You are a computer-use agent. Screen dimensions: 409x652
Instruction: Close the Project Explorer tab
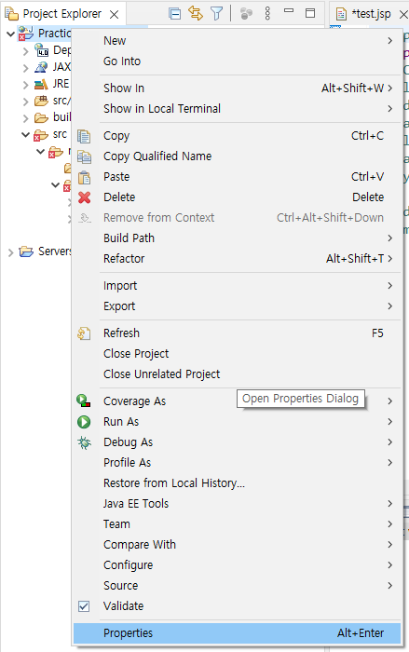point(114,15)
